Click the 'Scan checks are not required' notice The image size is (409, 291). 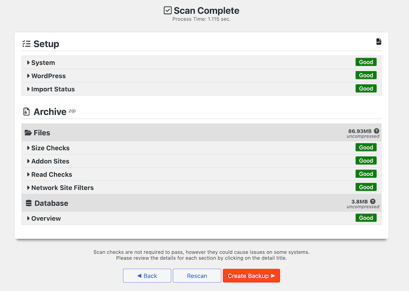201,252
